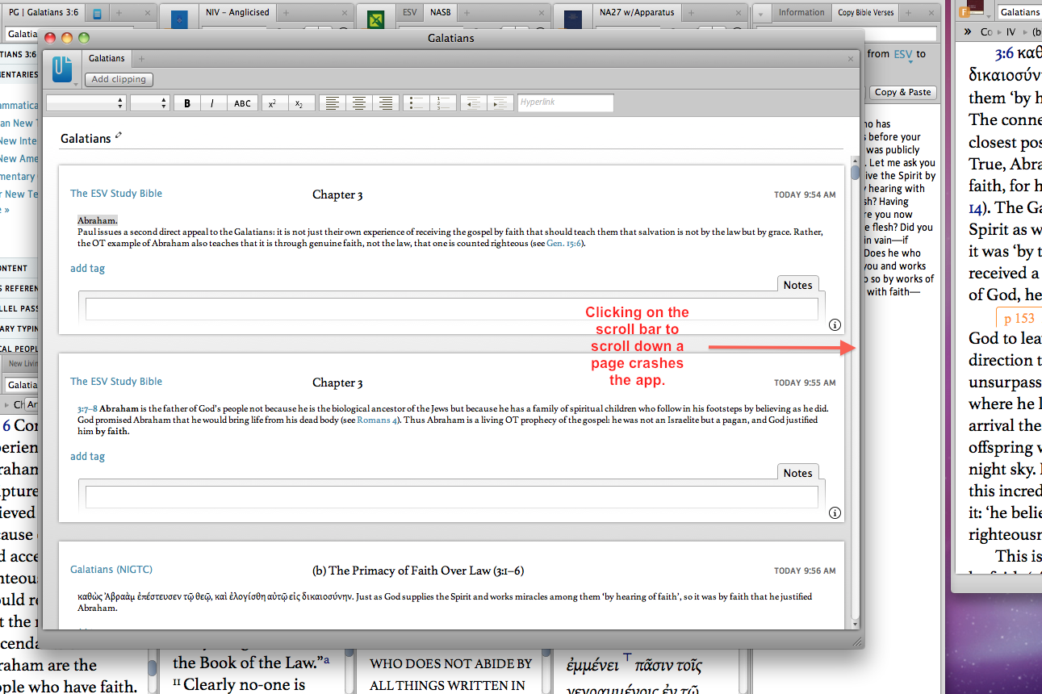Click the Hyperlink input field

pos(565,103)
